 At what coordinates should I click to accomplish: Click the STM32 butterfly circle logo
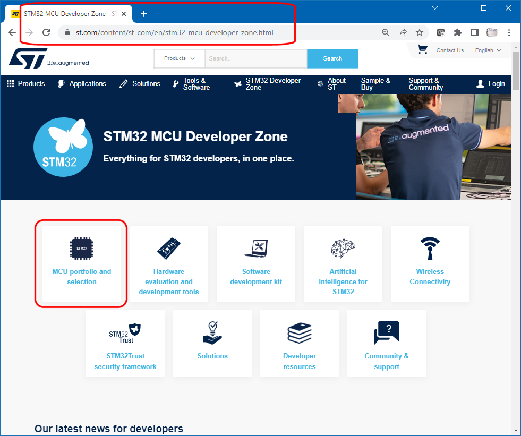[x=63, y=147]
